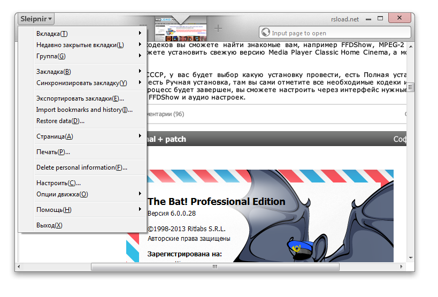Expand arrow next to Опции движка(O)
This screenshot has width=438, height=297.
point(140,194)
